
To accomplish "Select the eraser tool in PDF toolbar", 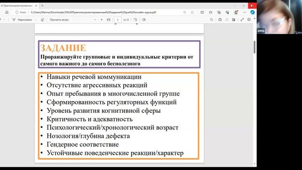I will click(42, 20).
